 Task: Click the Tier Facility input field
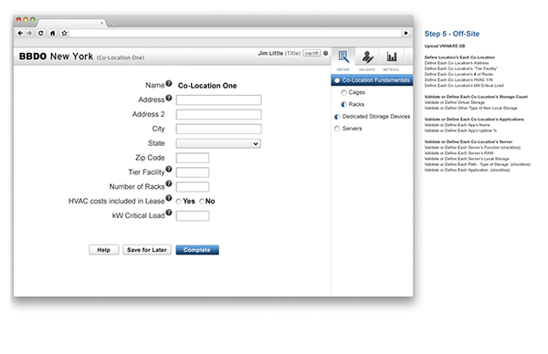(x=193, y=172)
